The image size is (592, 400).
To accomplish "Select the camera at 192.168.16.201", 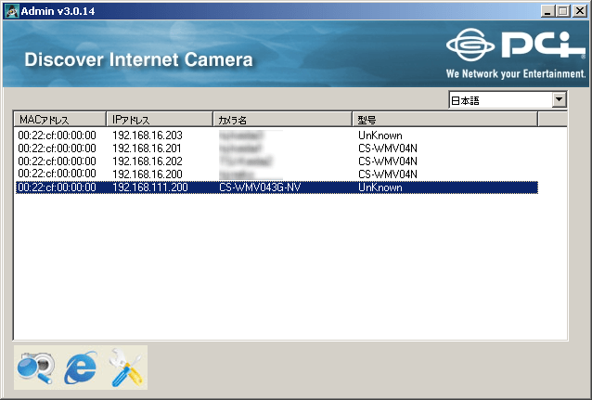I will (x=147, y=148).
